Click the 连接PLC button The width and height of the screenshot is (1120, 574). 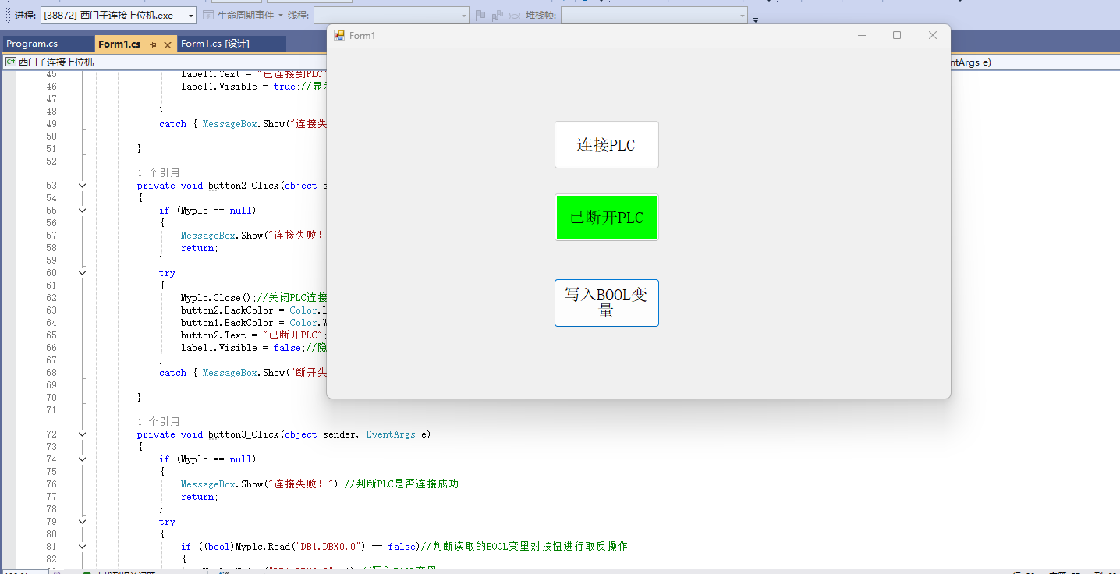click(x=606, y=144)
